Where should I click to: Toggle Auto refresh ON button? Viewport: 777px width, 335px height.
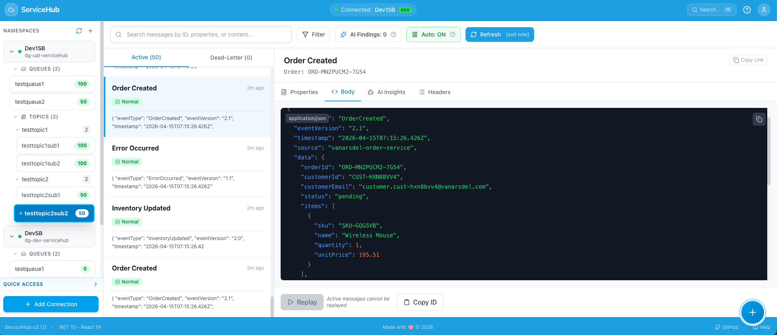pyautogui.click(x=434, y=34)
